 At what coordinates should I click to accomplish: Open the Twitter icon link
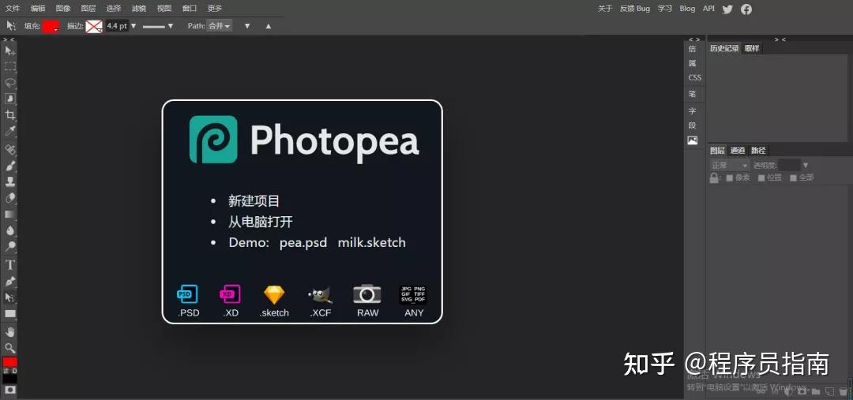pyautogui.click(x=727, y=9)
